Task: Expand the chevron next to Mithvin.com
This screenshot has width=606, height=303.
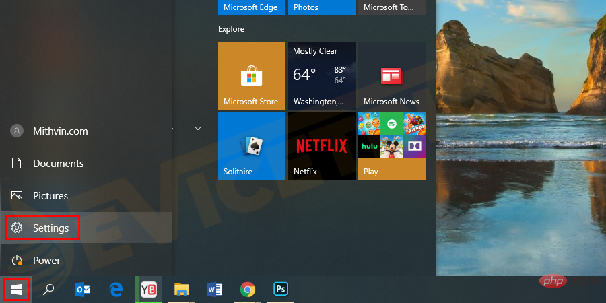Action: tap(198, 128)
